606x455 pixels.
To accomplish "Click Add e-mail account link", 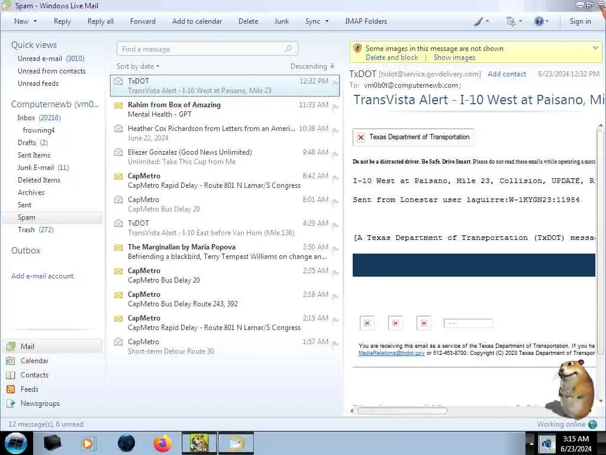I will coord(43,276).
